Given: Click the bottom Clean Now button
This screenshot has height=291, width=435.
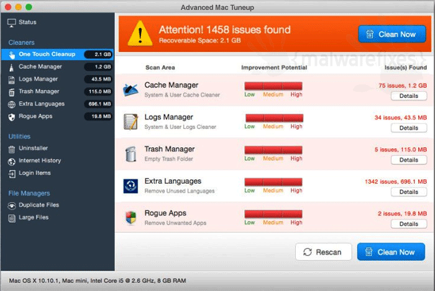Looking at the screenshot, I should pyautogui.click(x=391, y=252).
